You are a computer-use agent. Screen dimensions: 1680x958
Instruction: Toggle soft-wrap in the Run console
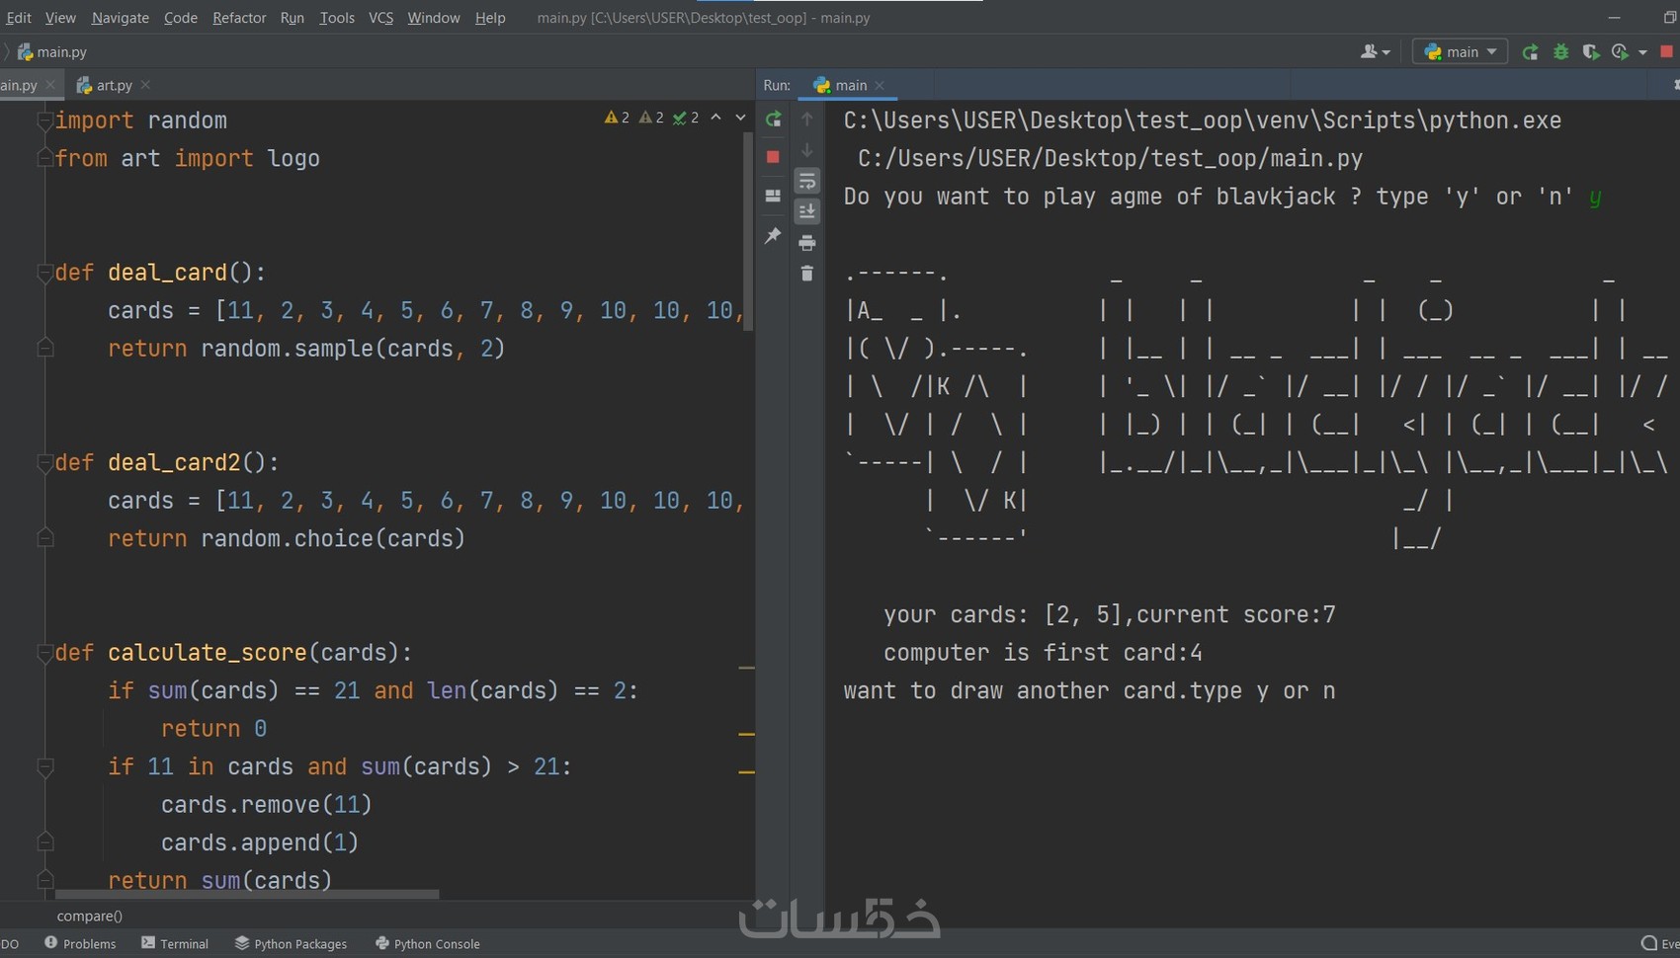coord(807,181)
